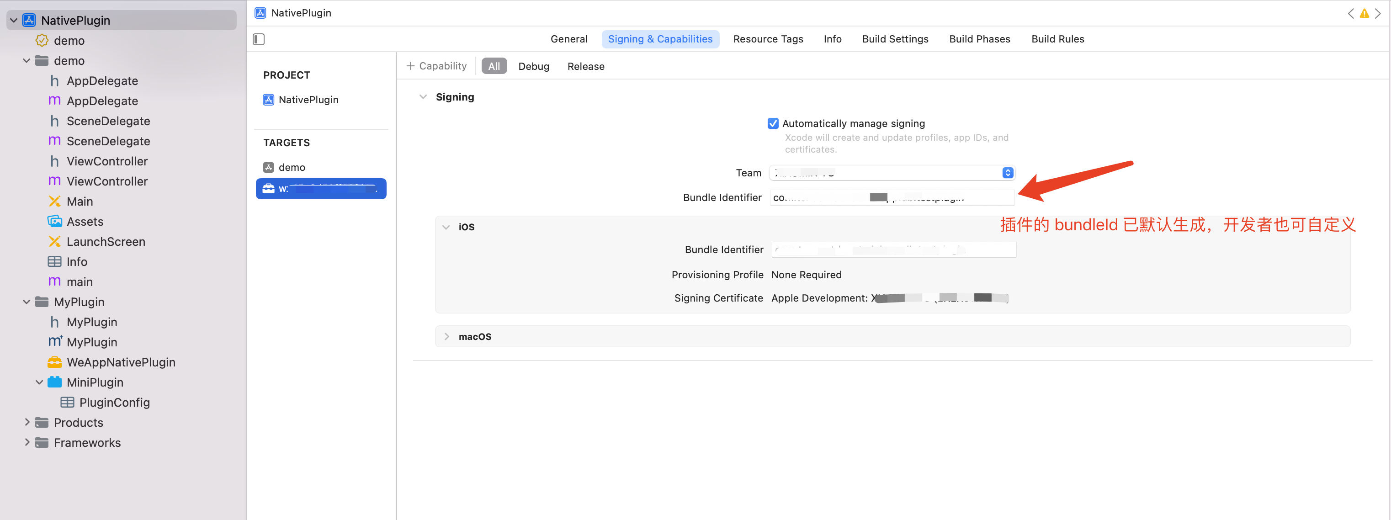This screenshot has height=520, width=1391.
Task: Select the Debug configuration filter
Action: [x=533, y=66]
